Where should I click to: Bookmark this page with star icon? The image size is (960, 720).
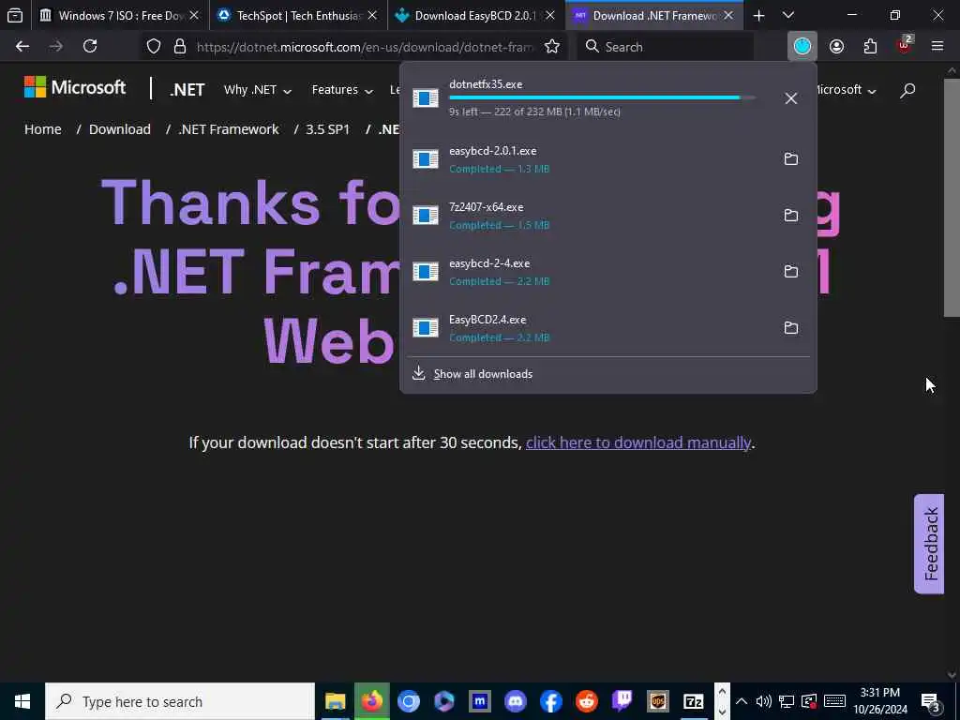click(x=551, y=47)
